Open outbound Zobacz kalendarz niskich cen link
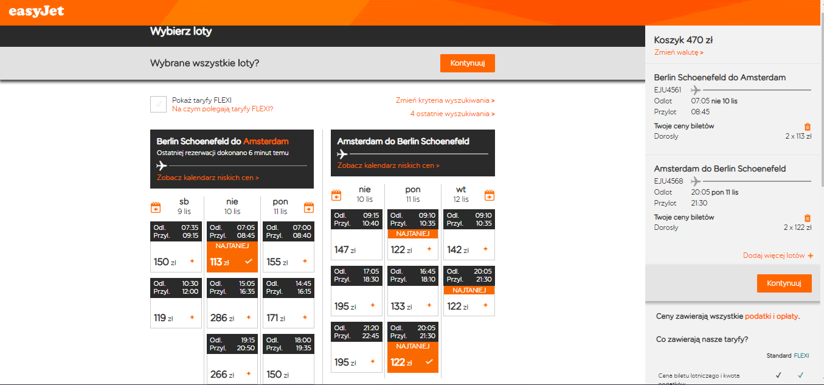This screenshot has height=385, width=824. 208,178
